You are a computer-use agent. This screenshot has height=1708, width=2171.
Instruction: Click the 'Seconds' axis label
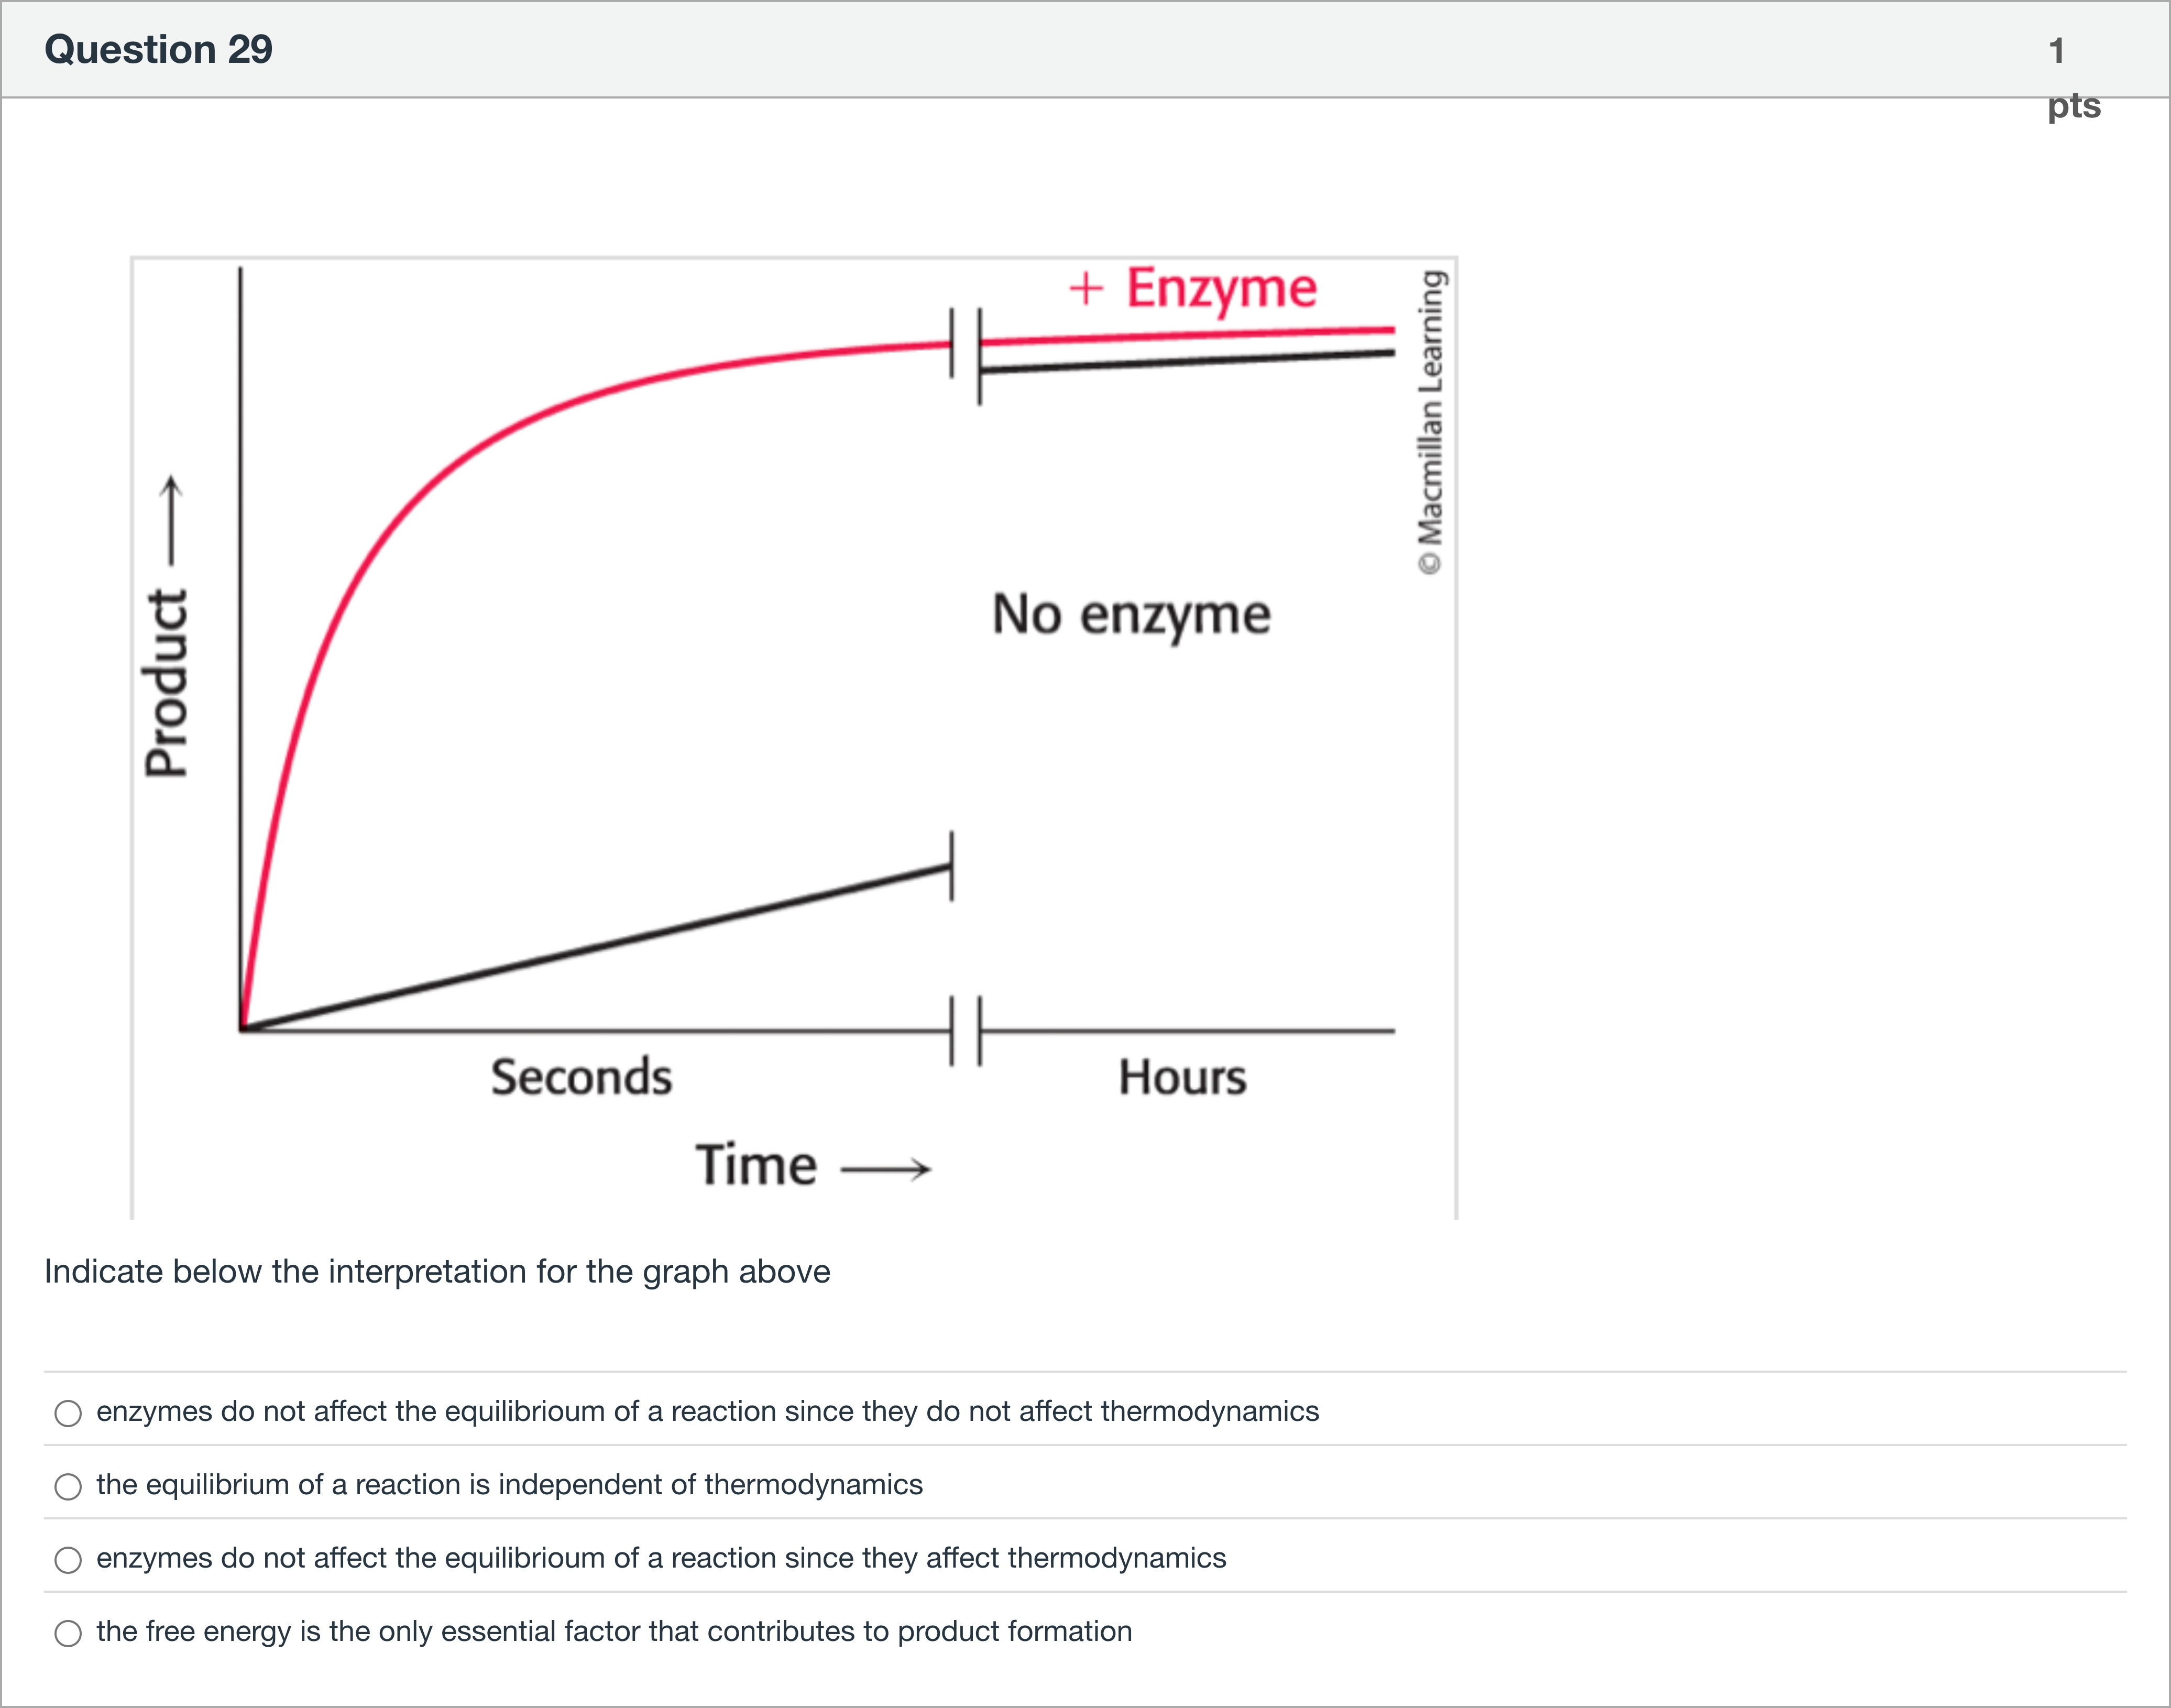pyautogui.click(x=581, y=1078)
